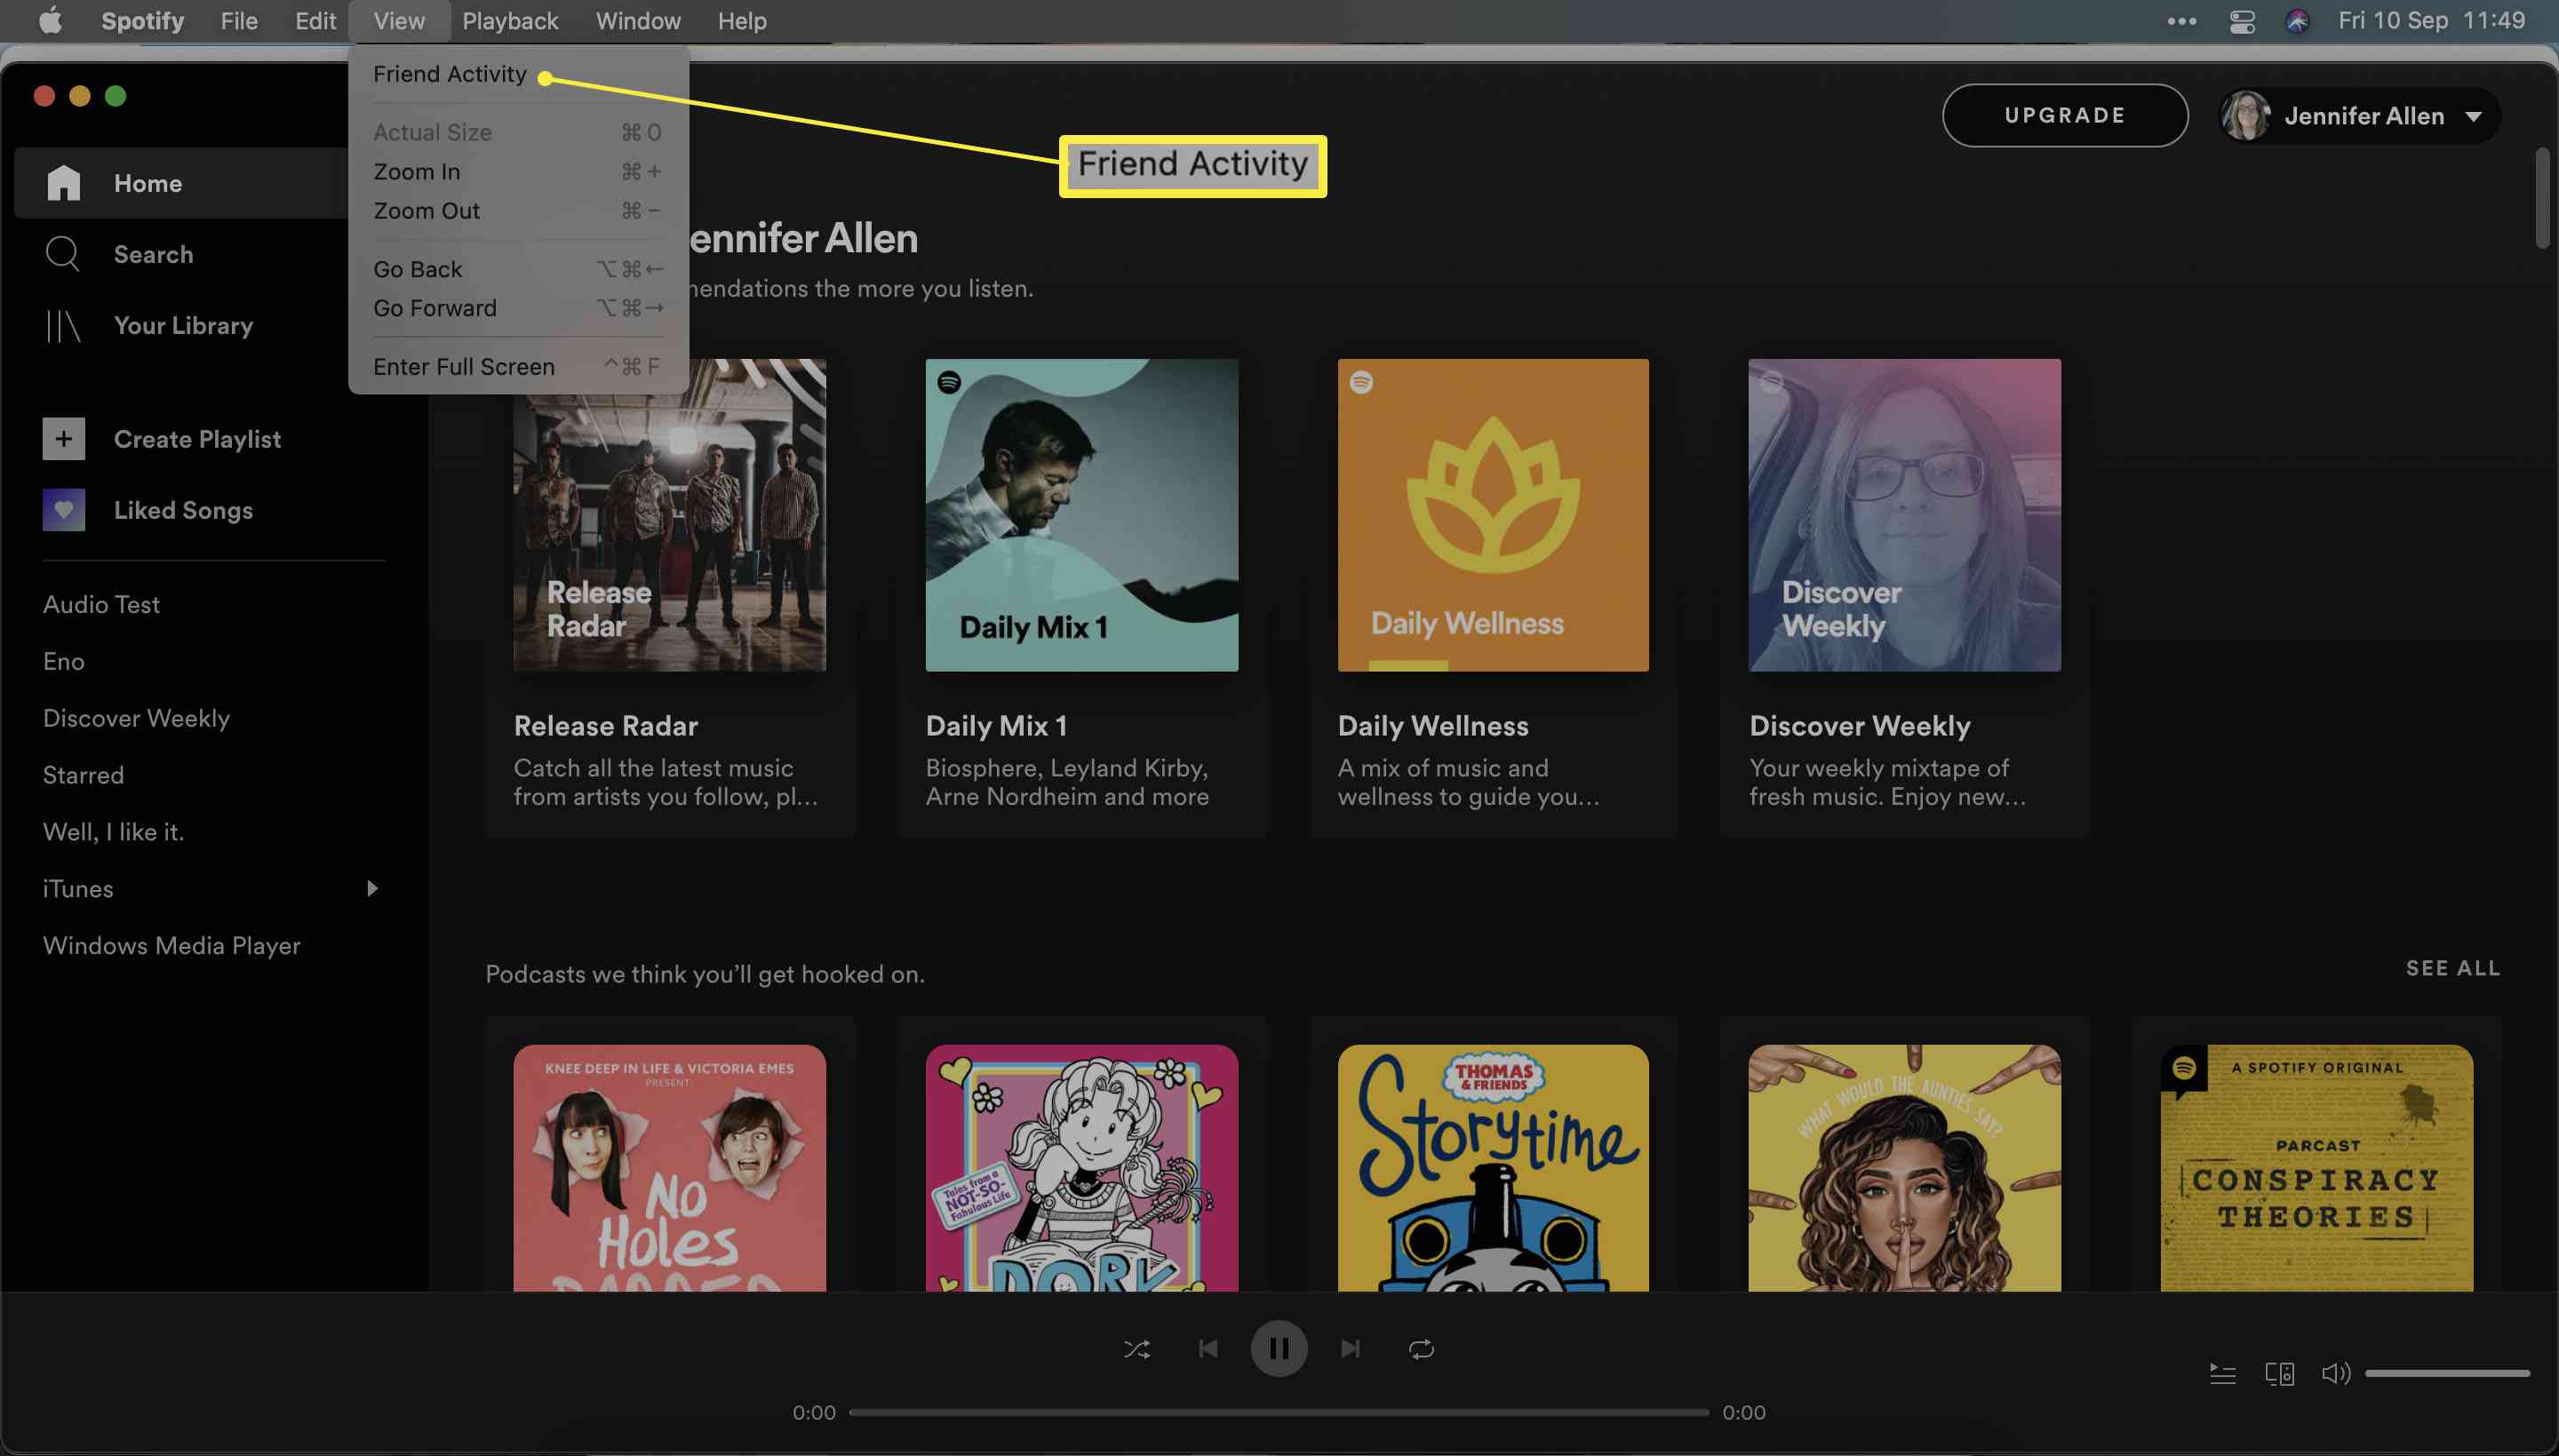
Task: Click the shuffle playback icon
Action: pos(1137,1349)
